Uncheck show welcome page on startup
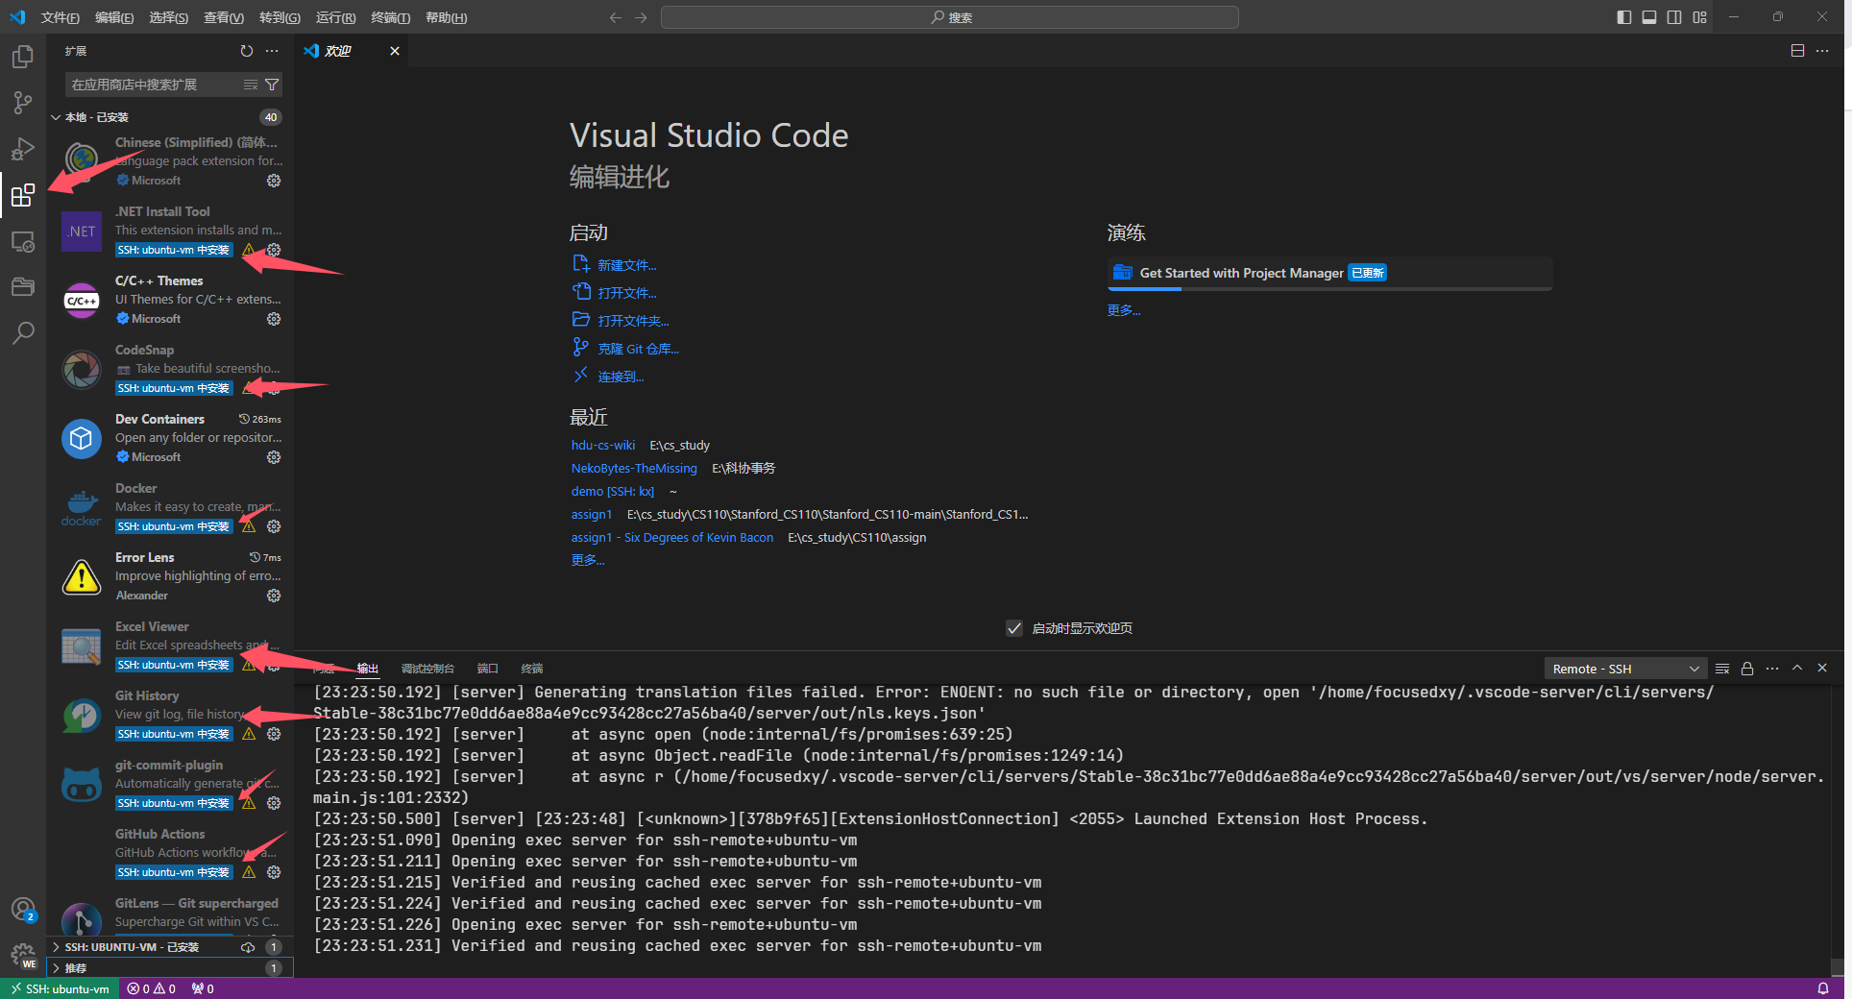 tap(1014, 628)
